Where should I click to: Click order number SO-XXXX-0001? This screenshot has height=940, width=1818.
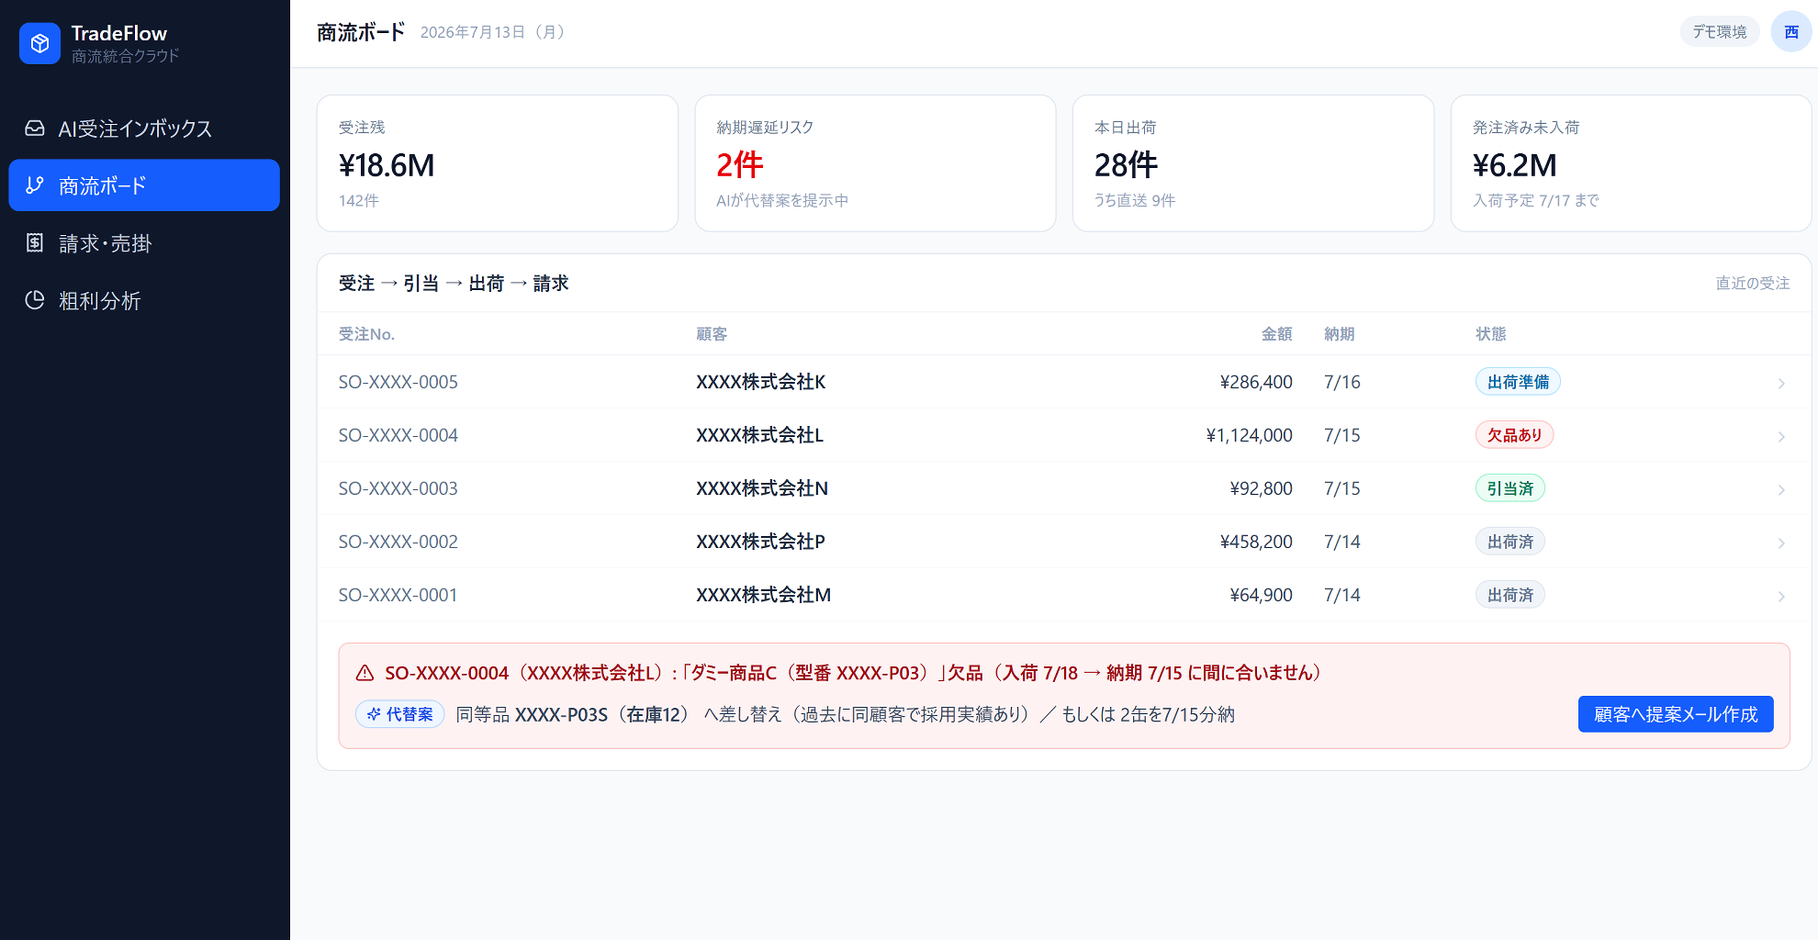tap(398, 595)
